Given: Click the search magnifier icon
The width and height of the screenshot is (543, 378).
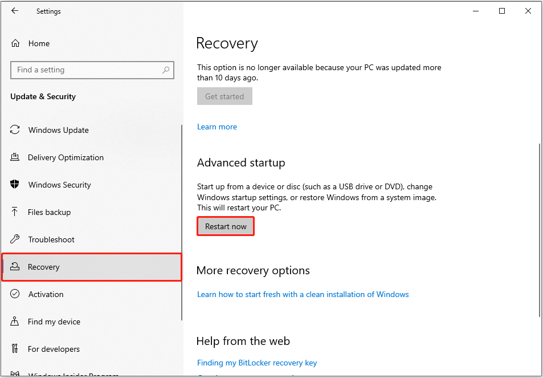Looking at the screenshot, I should (x=166, y=70).
